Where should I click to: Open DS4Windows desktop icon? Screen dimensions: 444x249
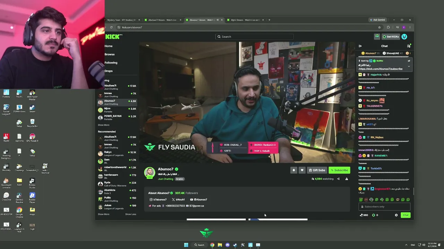(x=19, y=109)
